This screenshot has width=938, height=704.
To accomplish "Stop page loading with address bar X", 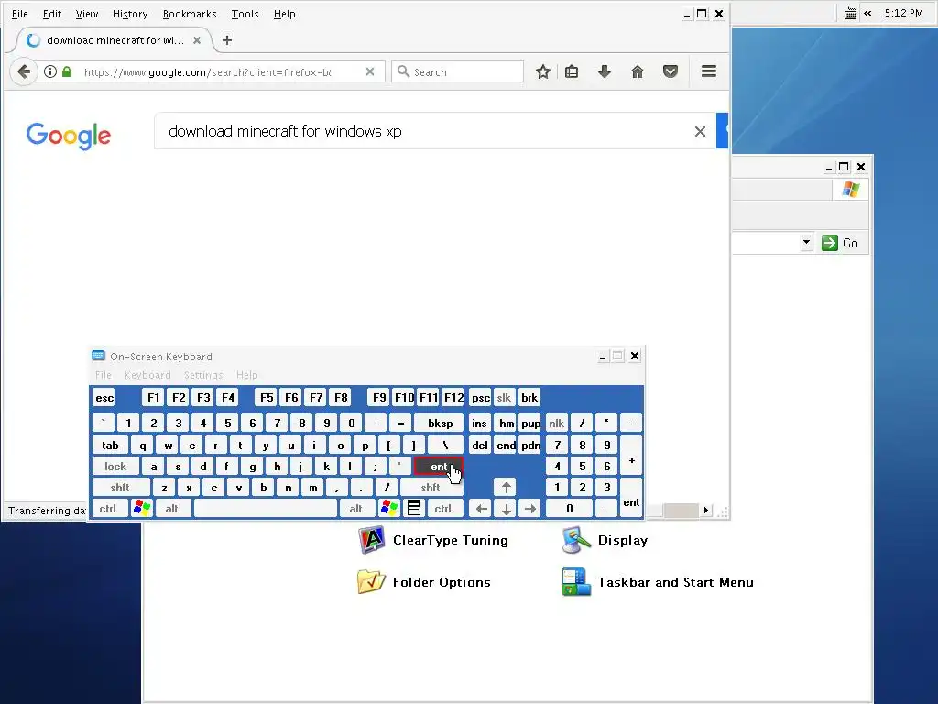I will tap(370, 71).
